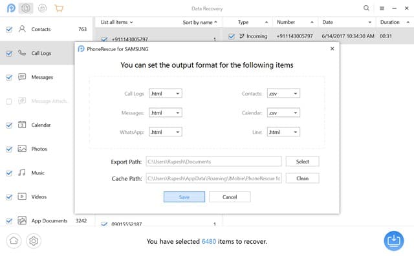Screen dimensions: 414x256
Task: Select Calendar category in sidebar
Action: pyautogui.click(x=37, y=125)
